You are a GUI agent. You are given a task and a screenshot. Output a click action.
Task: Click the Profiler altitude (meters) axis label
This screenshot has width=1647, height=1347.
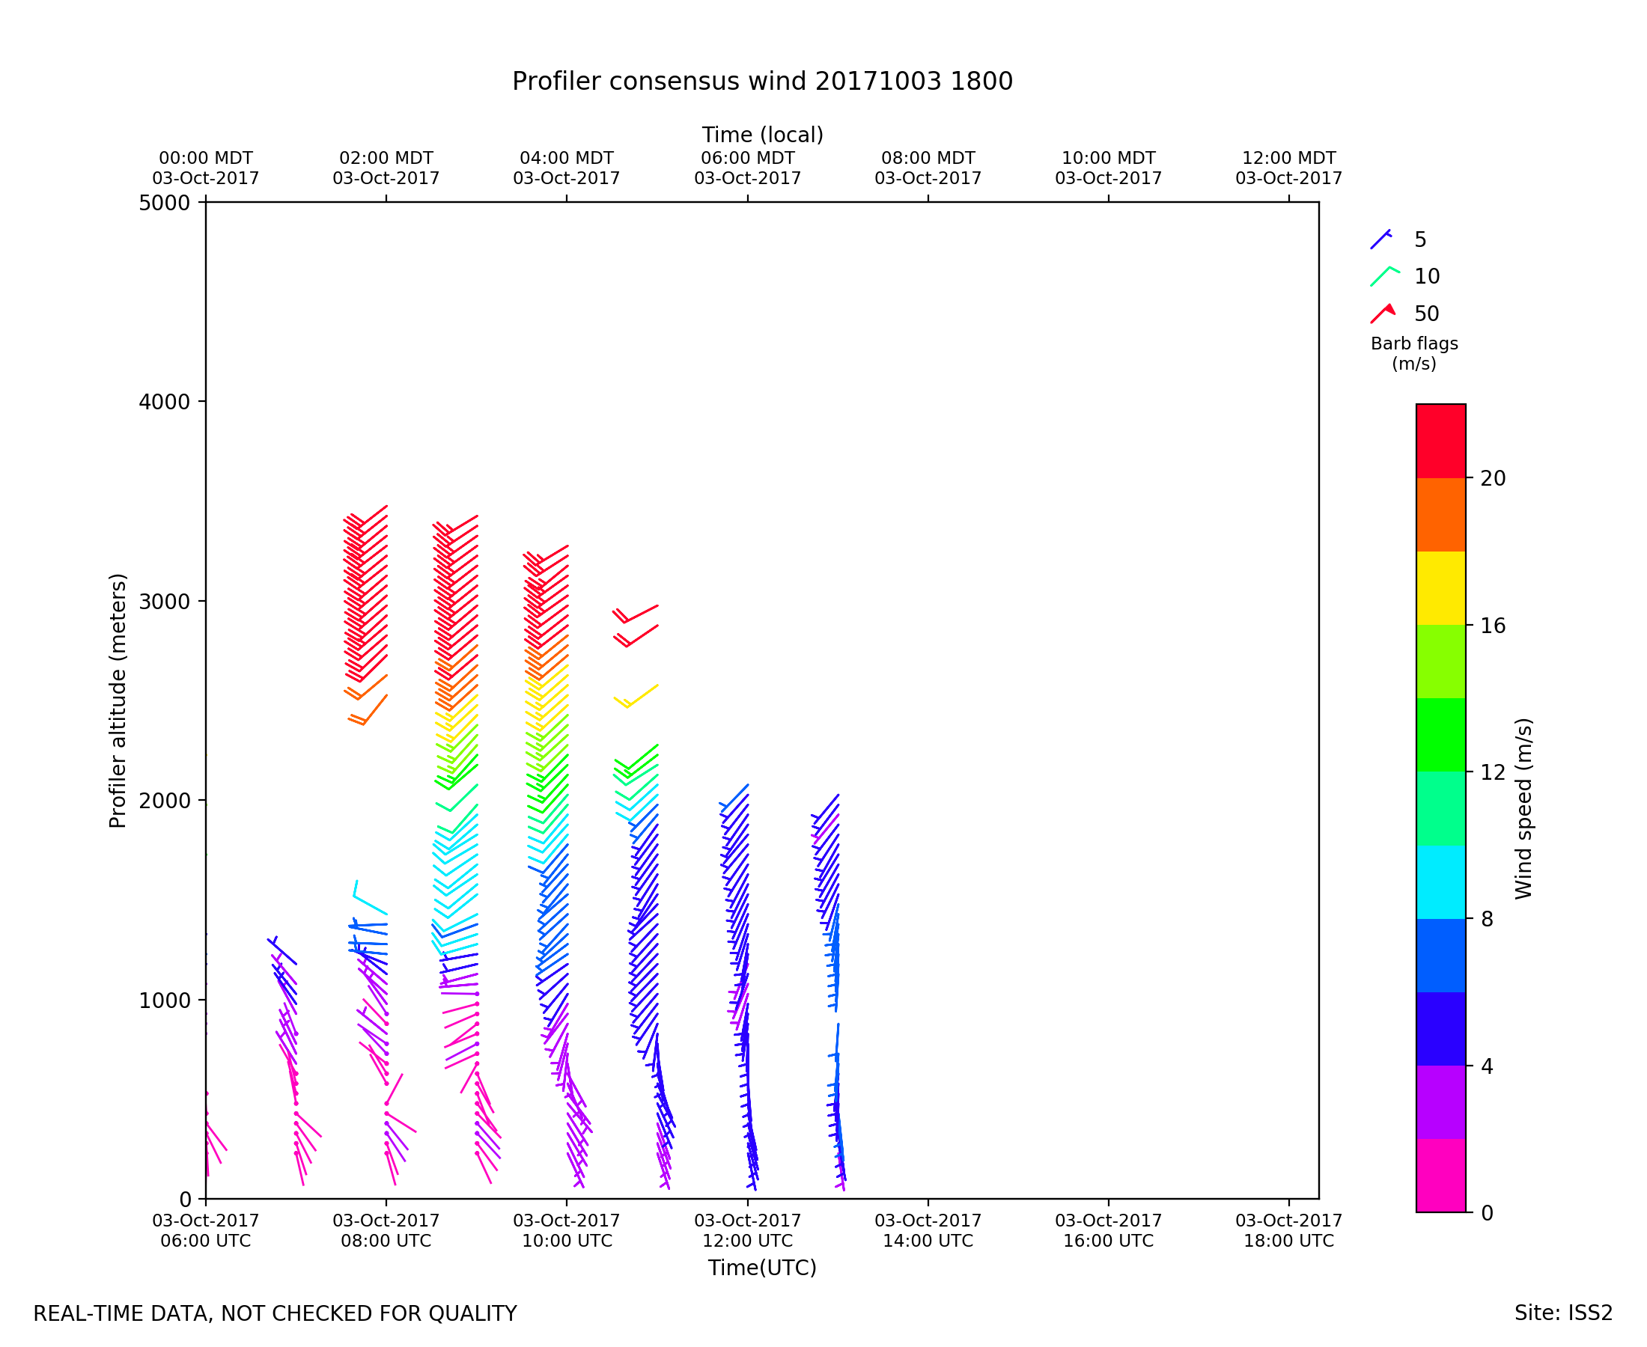pos(118,700)
